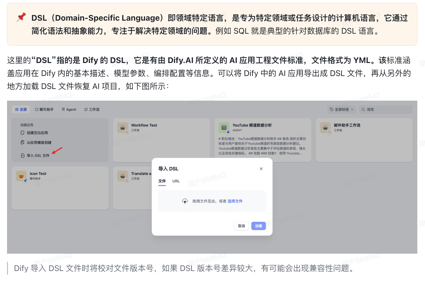Screen dimensions: 425x282
Task: Click the 邮件助手工作流 app icon
Action: click(326, 128)
